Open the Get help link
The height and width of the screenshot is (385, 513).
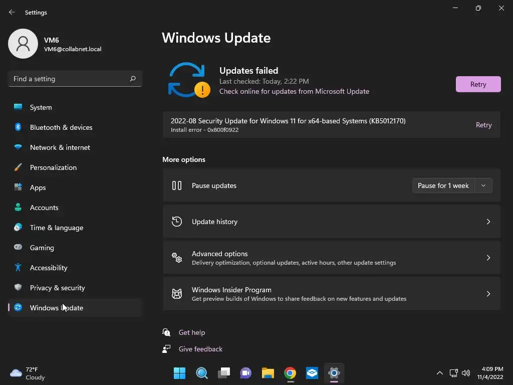[x=192, y=332]
